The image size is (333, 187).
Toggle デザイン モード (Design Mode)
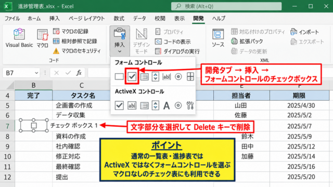tap(141, 41)
